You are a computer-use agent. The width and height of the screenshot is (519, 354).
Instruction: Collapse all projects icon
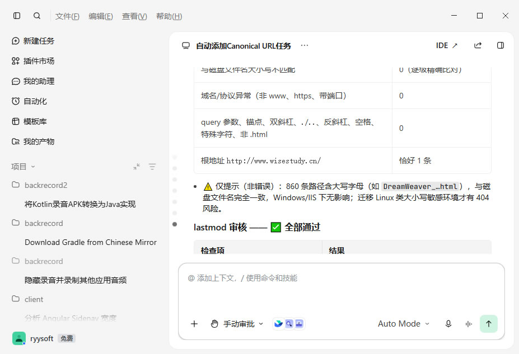tap(137, 167)
